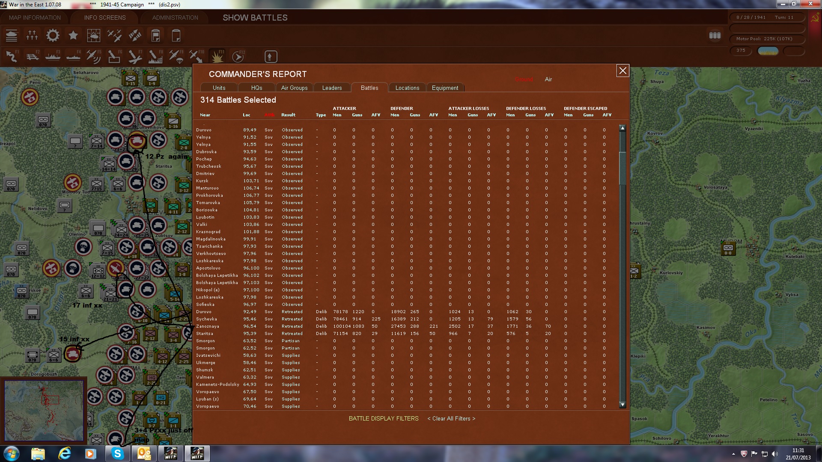Select F8 bomb city mode icon
Image resolution: width=822 pixels, height=462 pixels.
coord(155,56)
